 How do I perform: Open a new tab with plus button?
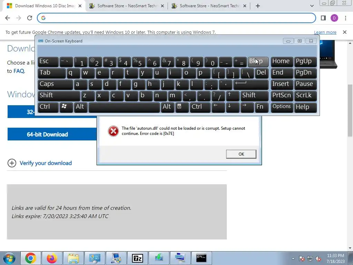click(258, 6)
